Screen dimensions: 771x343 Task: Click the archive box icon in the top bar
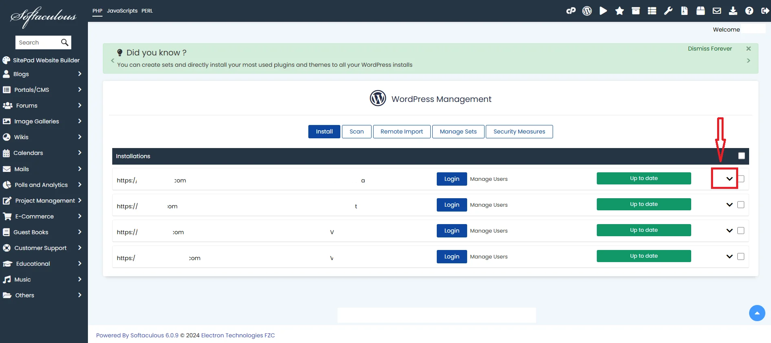click(x=636, y=11)
